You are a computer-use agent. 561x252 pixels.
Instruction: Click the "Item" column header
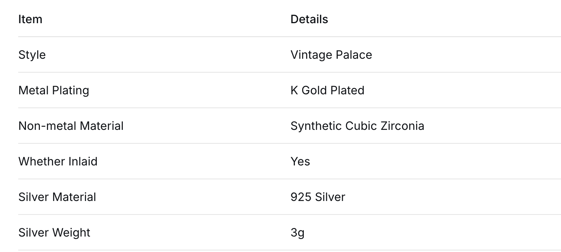(x=30, y=19)
